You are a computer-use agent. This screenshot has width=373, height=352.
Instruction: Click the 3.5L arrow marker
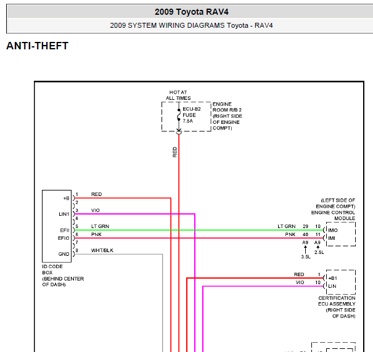tap(306, 253)
